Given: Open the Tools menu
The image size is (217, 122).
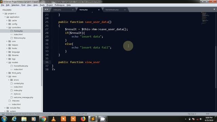Looking at the screenshot, I should (x=42, y=5).
